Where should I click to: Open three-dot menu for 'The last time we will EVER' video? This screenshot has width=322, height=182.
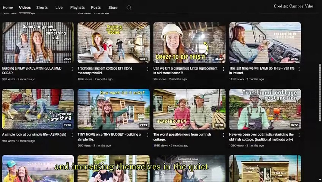(x=299, y=69)
